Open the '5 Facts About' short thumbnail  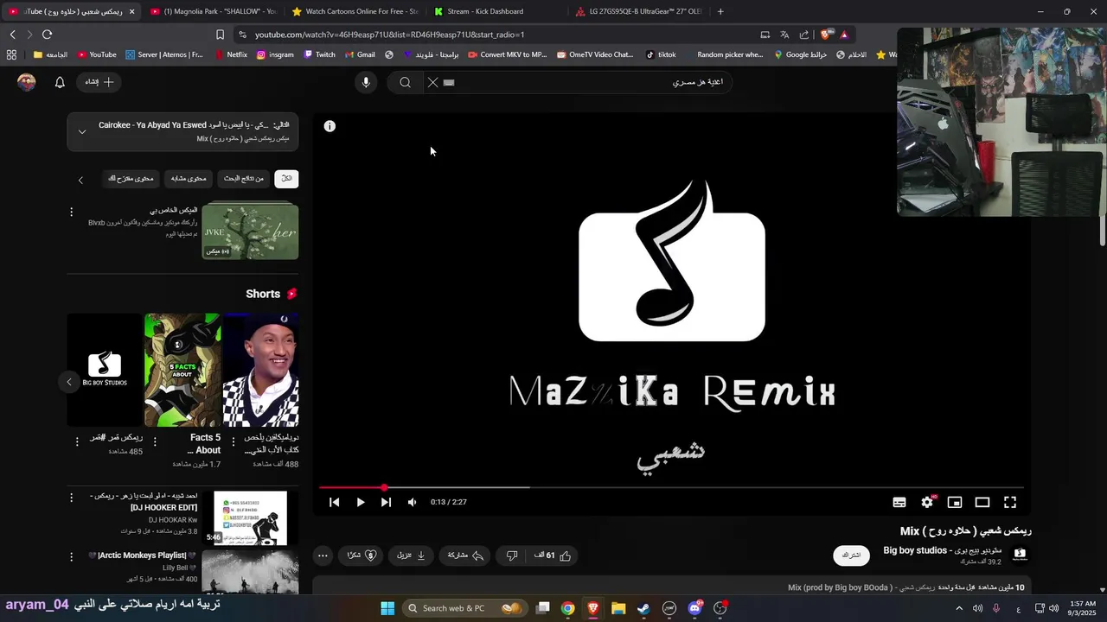click(x=182, y=370)
